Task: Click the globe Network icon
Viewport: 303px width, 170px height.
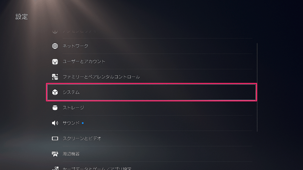Action: click(x=55, y=46)
